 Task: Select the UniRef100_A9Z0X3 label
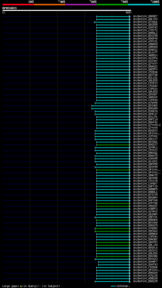145,251
